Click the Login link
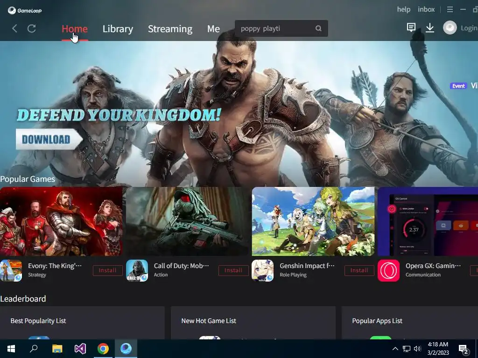This screenshot has height=358, width=478. (469, 28)
